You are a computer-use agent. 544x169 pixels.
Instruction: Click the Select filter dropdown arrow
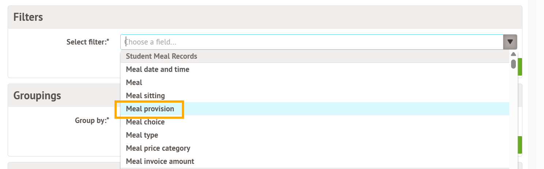coord(510,42)
